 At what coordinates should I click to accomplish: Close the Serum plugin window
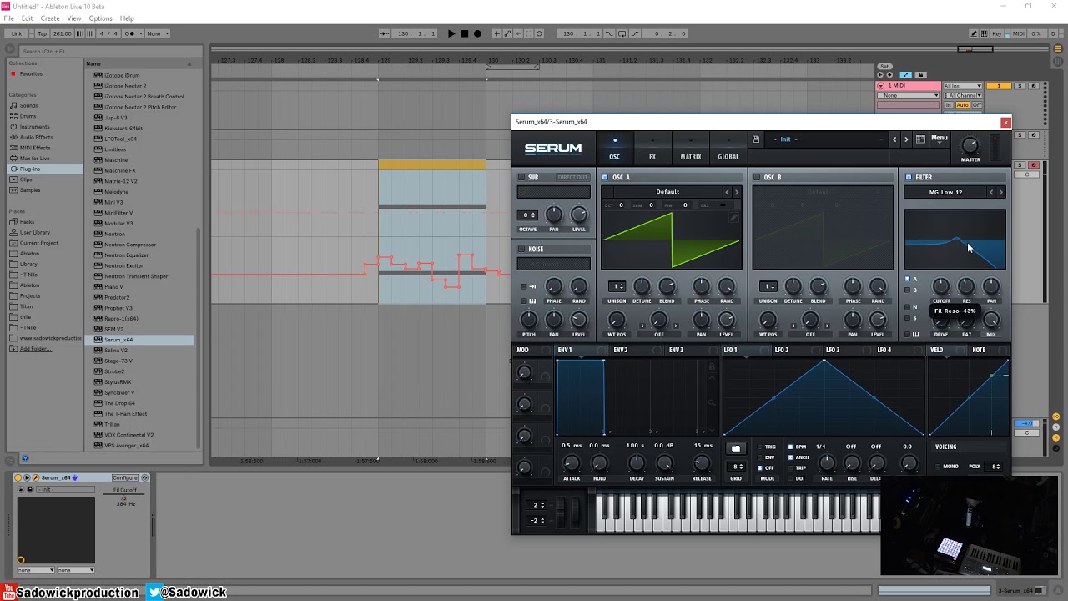tap(1005, 123)
